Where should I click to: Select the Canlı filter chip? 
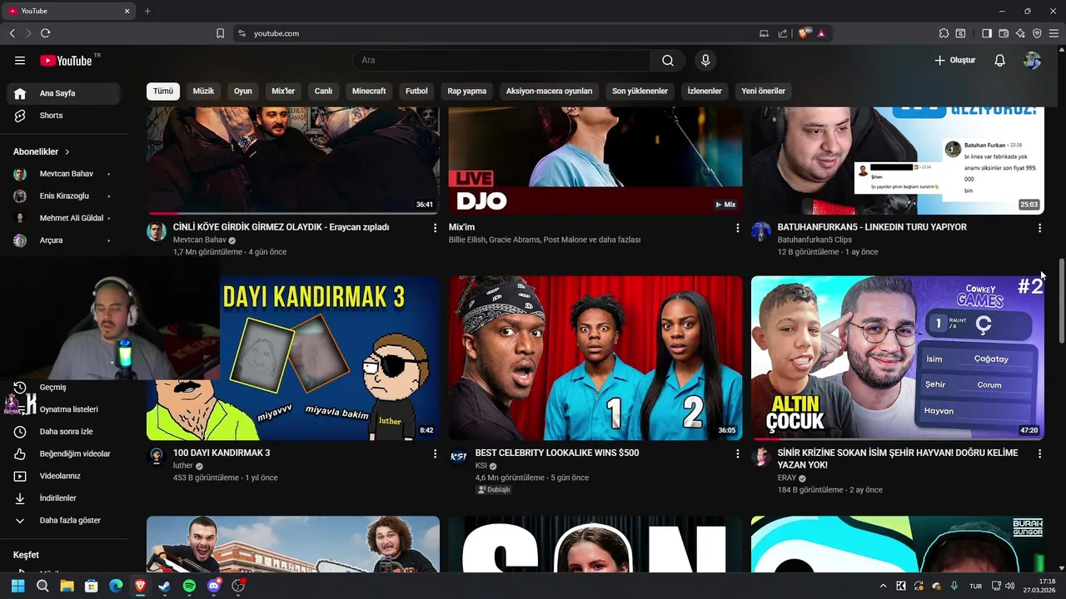(323, 92)
